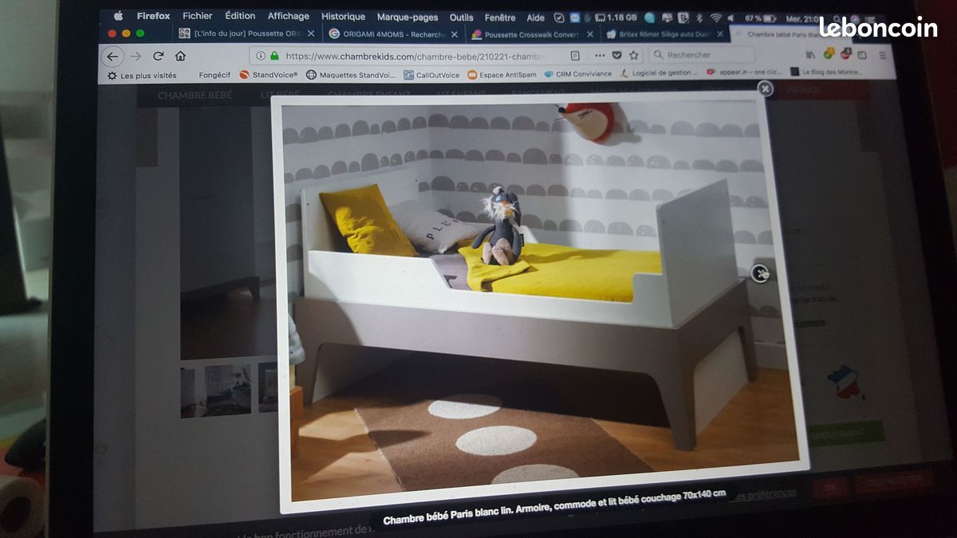Click the Bluetooth menu bar icon
The width and height of the screenshot is (957, 538).
coord(699,18)
